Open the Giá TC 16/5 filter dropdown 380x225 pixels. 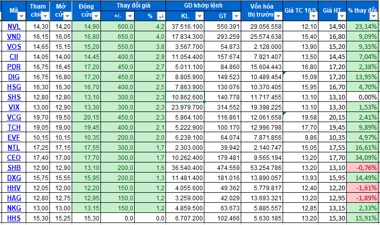pos(313,16)
